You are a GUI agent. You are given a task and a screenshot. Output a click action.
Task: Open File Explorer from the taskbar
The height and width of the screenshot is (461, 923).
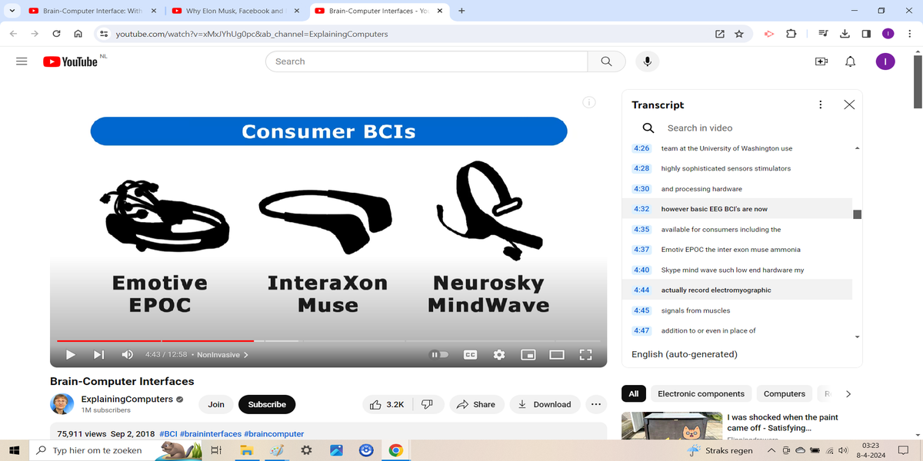coord(248,450)
